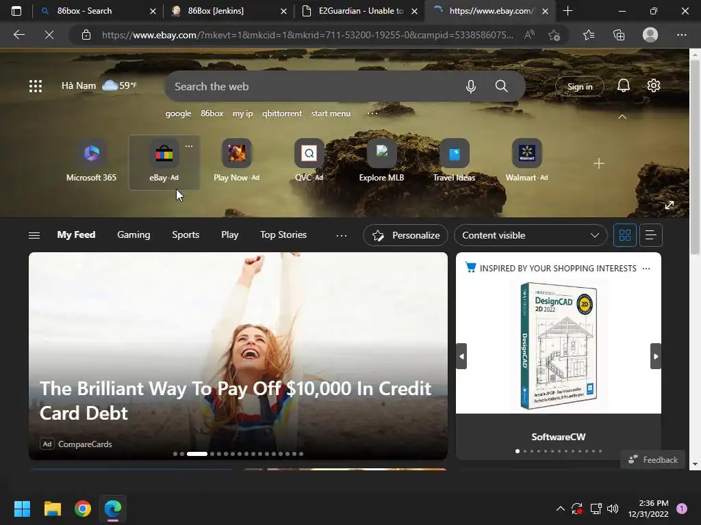This screenshot has width=701, height=525.
Task: Show more suggested searches
Action: [372, 113]
